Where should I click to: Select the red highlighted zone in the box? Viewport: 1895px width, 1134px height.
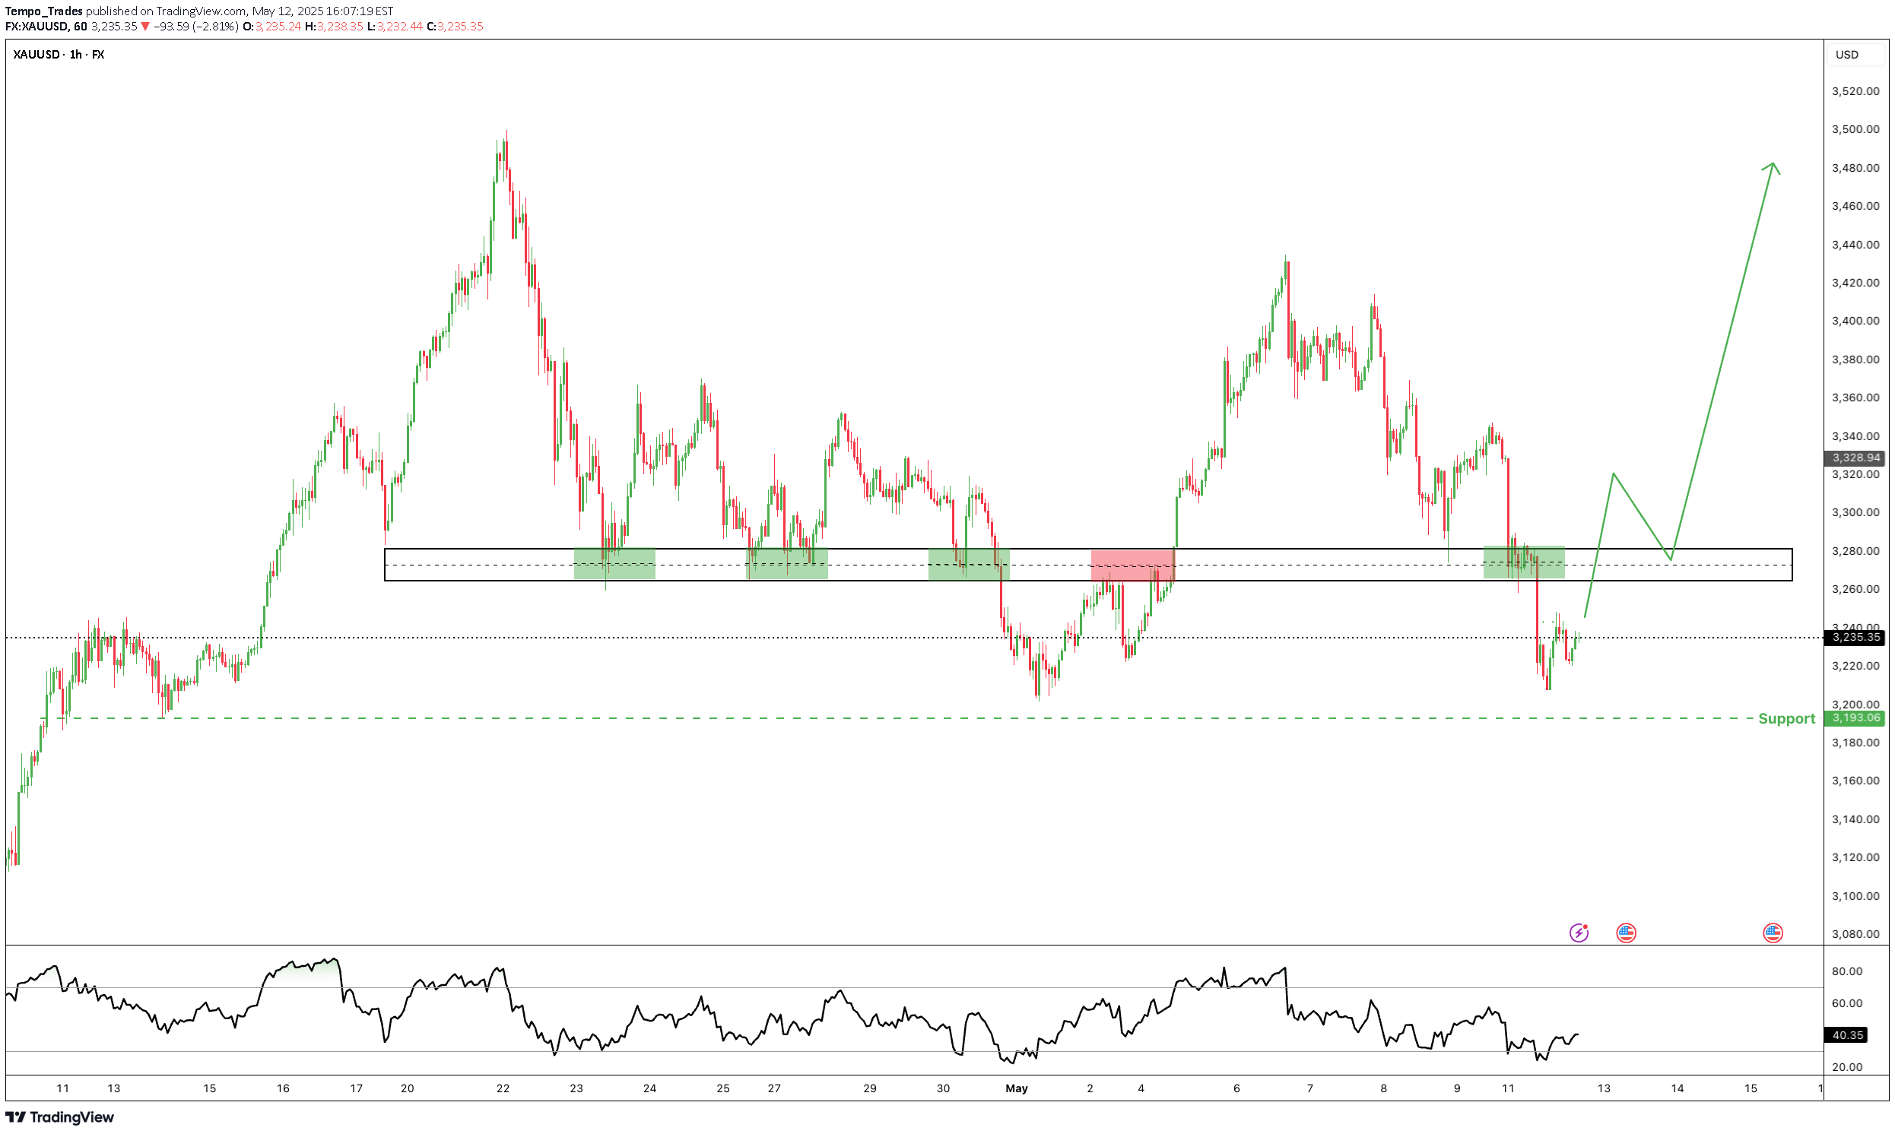[x=1133, y=565]
